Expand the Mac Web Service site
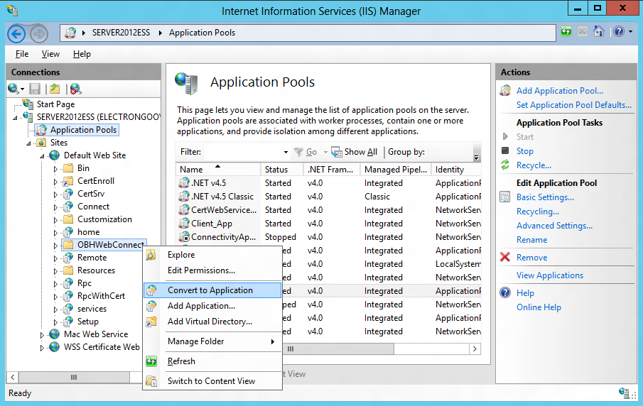Screen dimensions: 643x406 (x=42, y=335)
